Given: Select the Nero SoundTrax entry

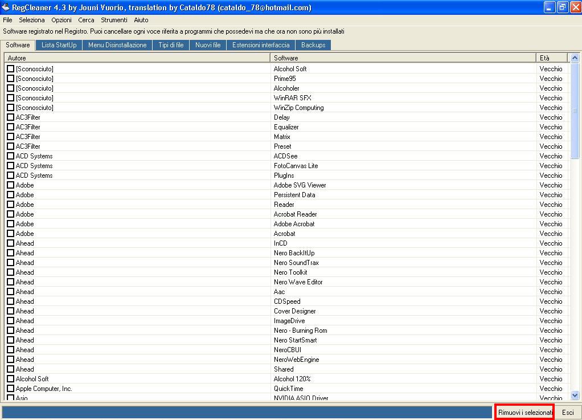Looking at the screenshot, I should (x=296, y=263).
